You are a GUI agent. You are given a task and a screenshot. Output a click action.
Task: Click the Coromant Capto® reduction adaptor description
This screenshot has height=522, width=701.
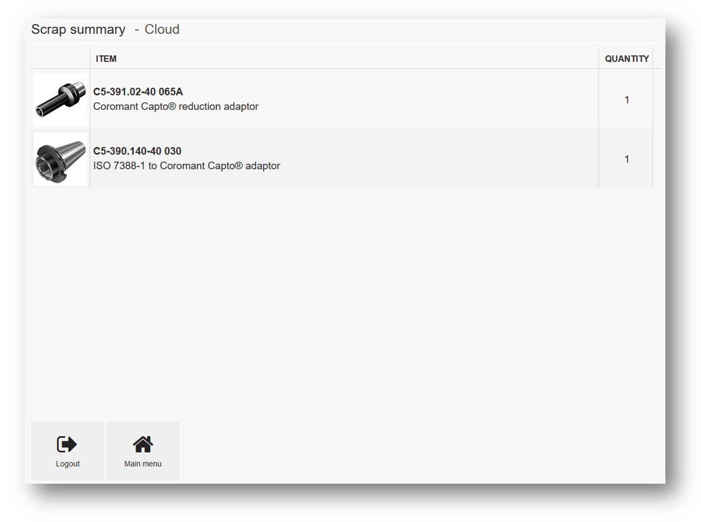[176, 106]
